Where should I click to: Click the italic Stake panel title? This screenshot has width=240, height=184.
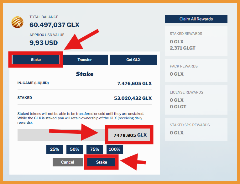(x=85, y=74)
